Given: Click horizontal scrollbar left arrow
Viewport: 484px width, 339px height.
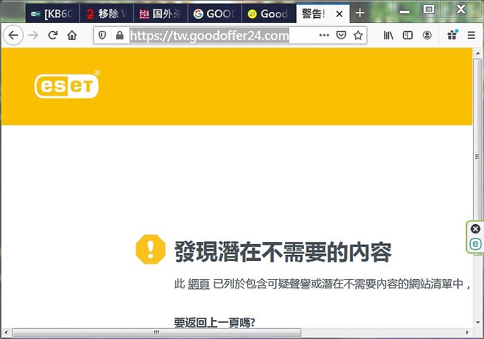Looking at the screenshot, I should click(x=6, y=332).
